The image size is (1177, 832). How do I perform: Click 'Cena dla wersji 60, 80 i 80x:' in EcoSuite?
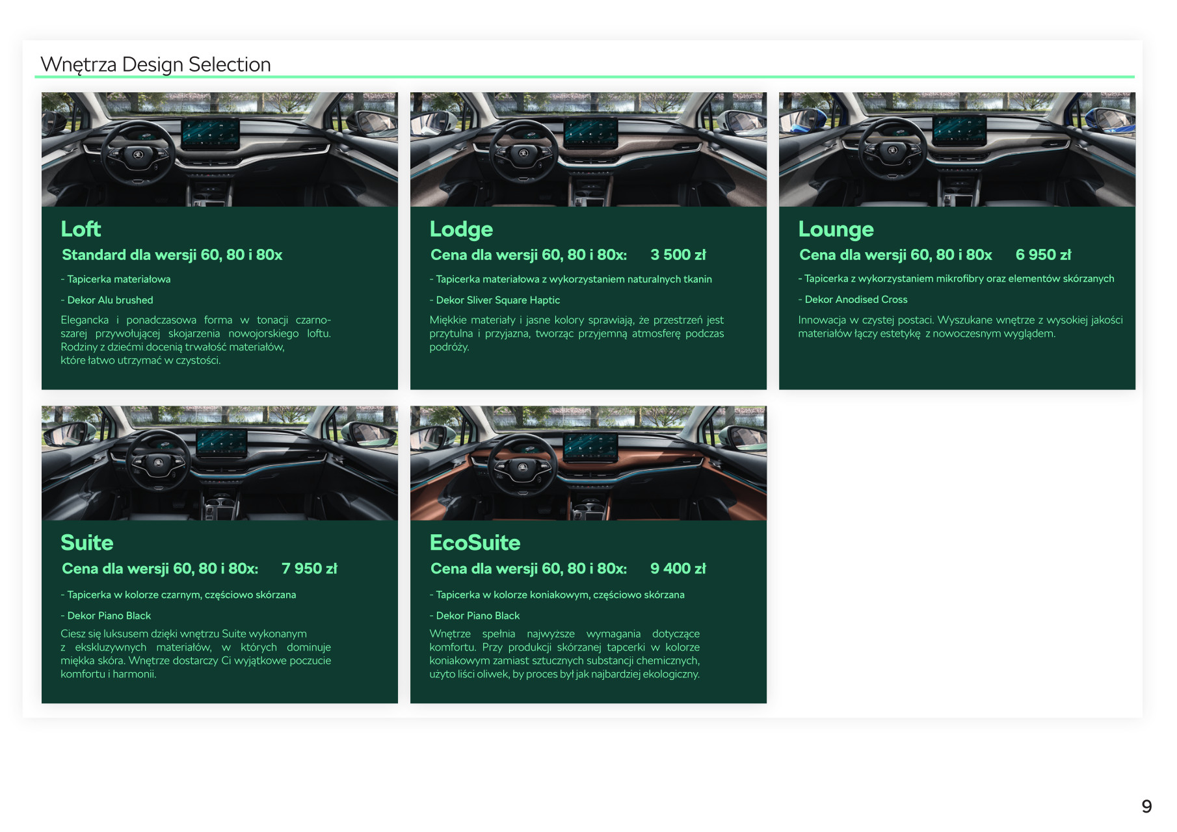pyautogui.click(x=529, y=569)
